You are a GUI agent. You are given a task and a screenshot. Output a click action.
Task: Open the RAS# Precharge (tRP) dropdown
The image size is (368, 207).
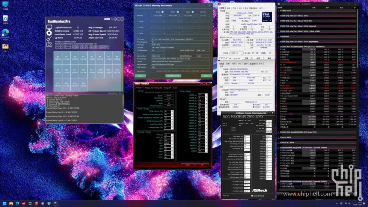tap(172, 121)
